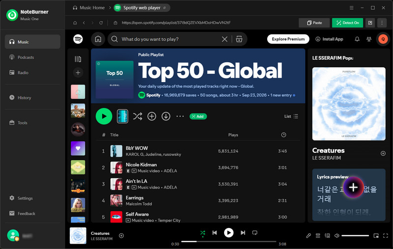
Task: Select the BbY WOW track row
Action: (198, 151)
